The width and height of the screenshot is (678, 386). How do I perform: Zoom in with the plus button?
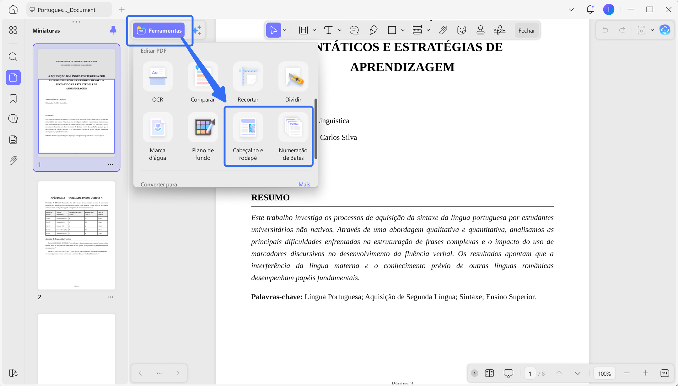[x=646, y=373]
